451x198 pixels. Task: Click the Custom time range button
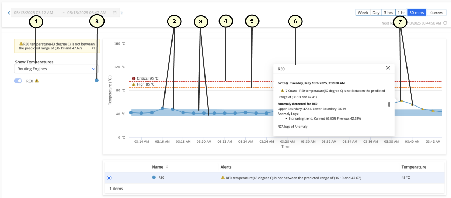pos(436,13)
